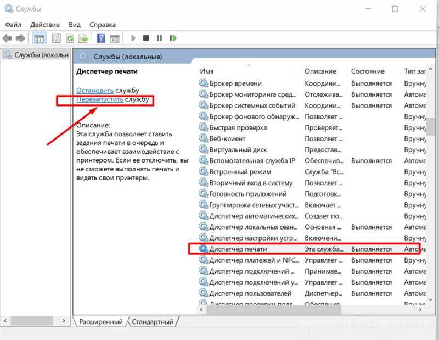Select the Веб-клиент service
Screen dimensions: 439x340
(312, 138)
